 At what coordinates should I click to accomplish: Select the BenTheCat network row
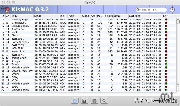pyautogui.click(x=88, y=29)
